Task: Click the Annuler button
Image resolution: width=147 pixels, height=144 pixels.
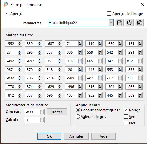Action: 76,136
